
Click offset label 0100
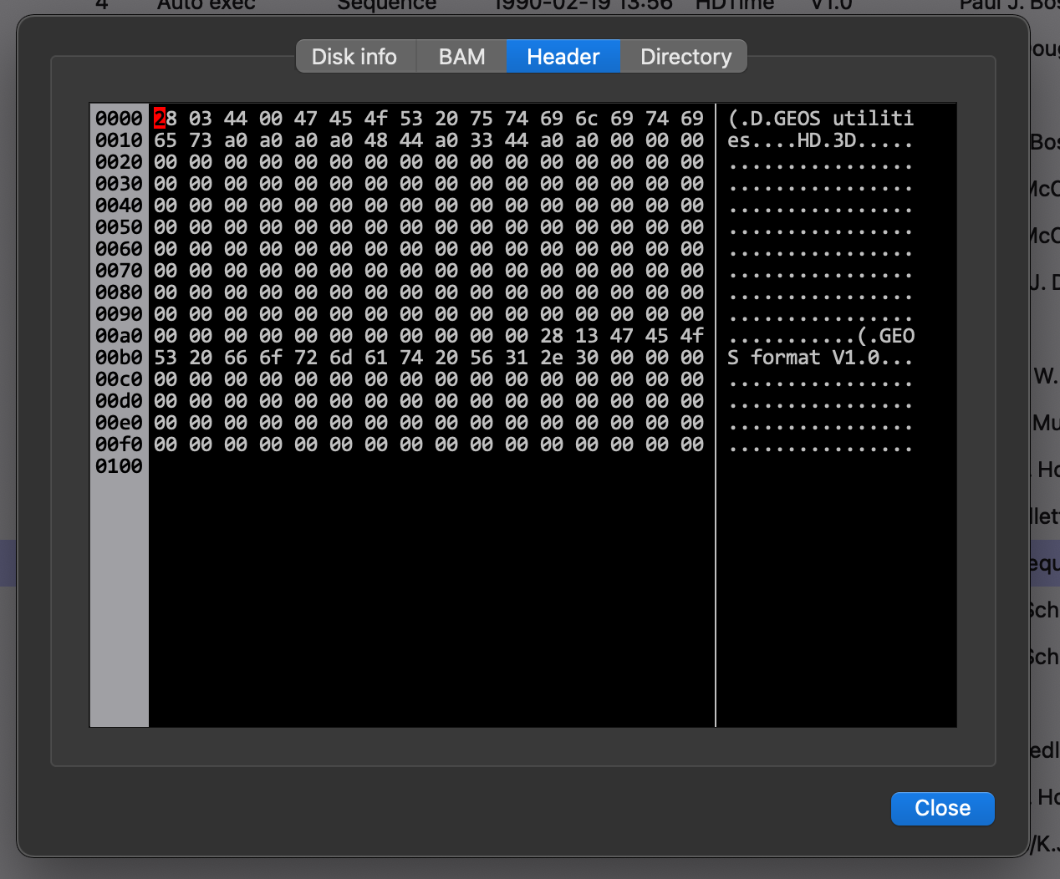point(119,466)
